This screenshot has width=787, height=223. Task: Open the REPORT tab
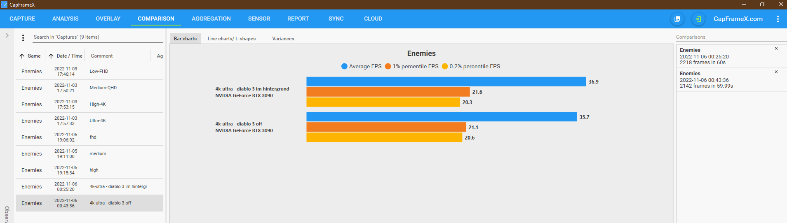coord(298,19)
